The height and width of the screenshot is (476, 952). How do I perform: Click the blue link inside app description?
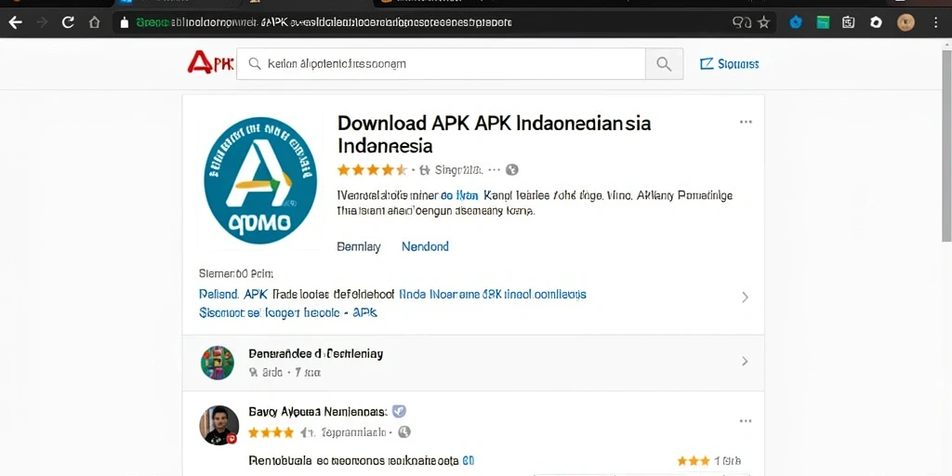point(459,196)
